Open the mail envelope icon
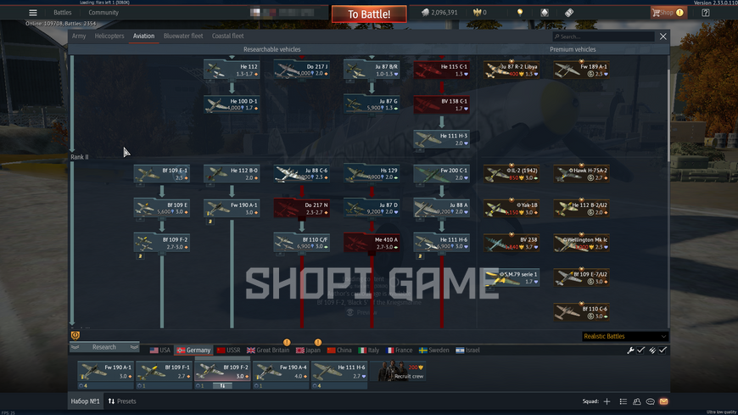Viewport: 738px width, 415px height. (663, 401)
